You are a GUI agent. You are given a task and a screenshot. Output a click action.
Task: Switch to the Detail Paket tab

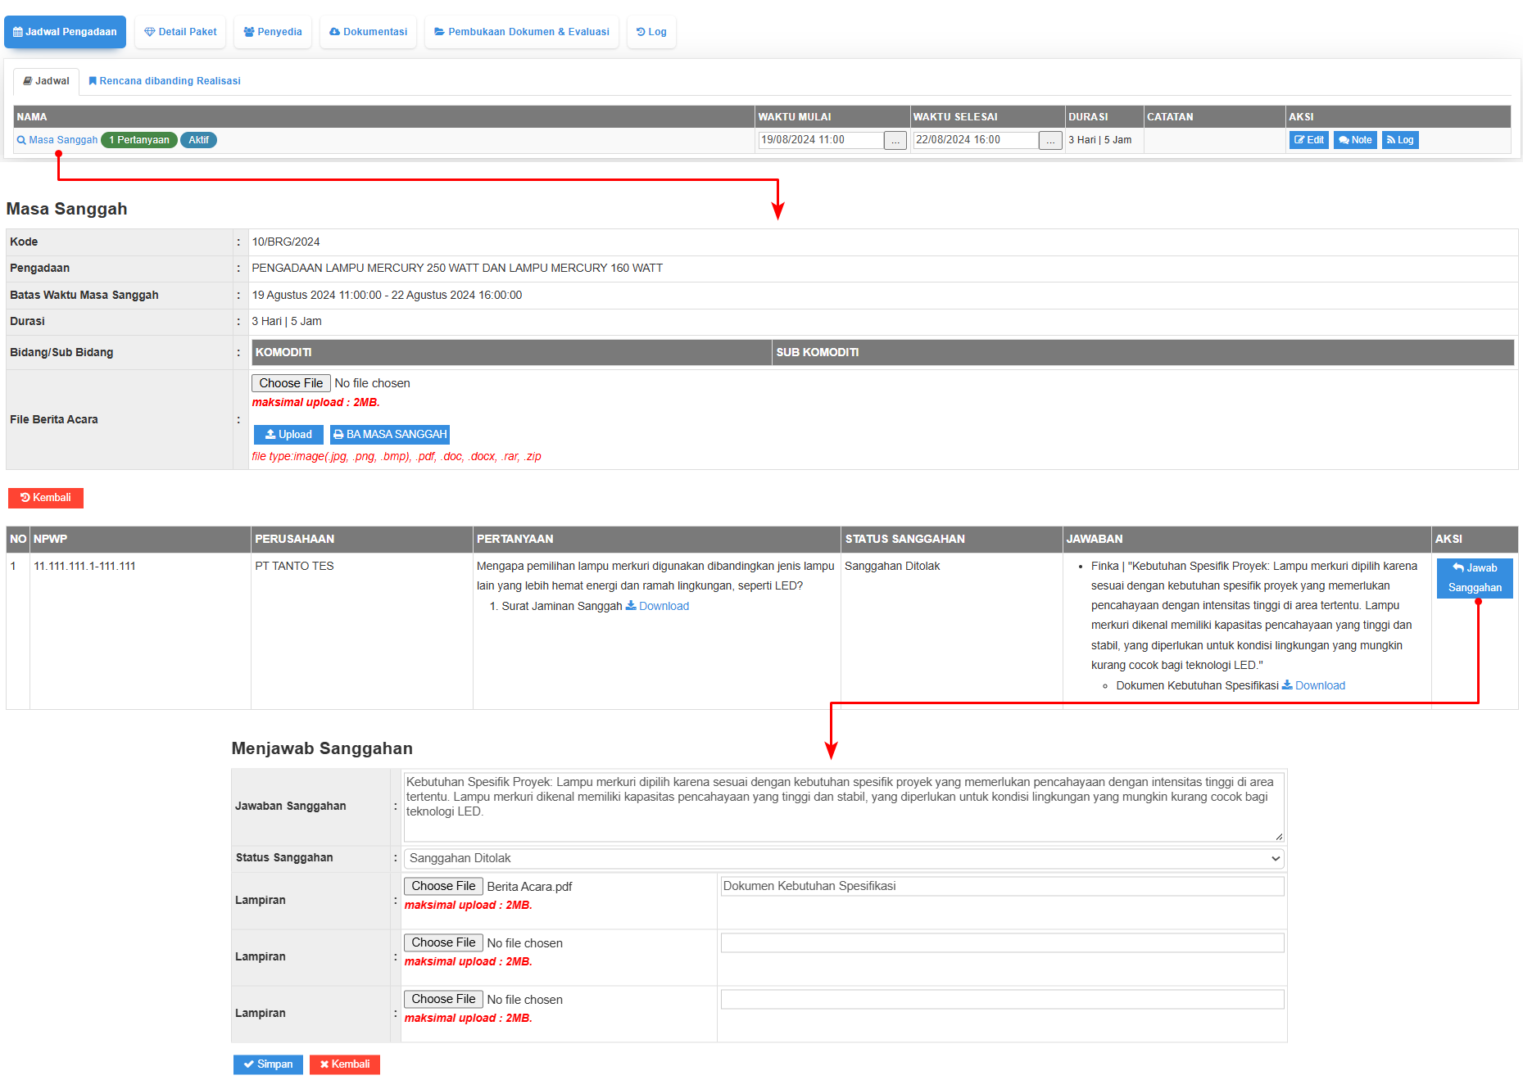click(x=180, y=32)
